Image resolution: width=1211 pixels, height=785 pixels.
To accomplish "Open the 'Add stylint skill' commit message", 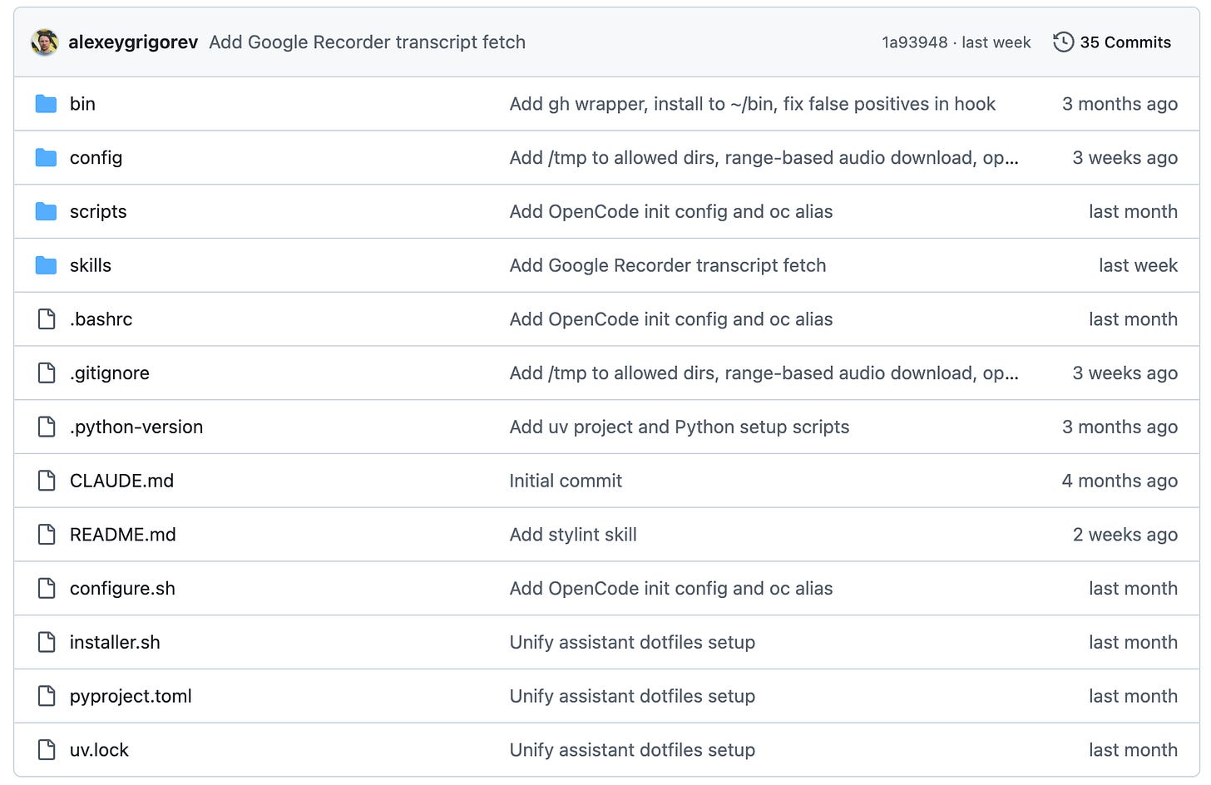I will pos(573,535).
